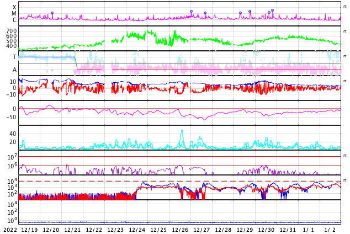
Task: Click the '10^4' label on bottom panel
Action: [12, 204]
